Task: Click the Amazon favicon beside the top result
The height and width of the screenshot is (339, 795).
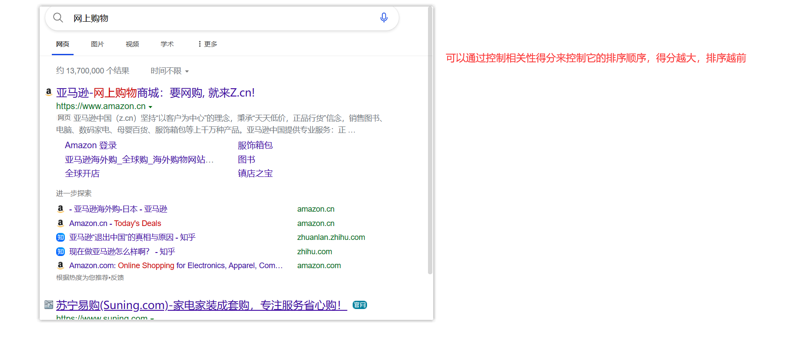Action: 49,92
